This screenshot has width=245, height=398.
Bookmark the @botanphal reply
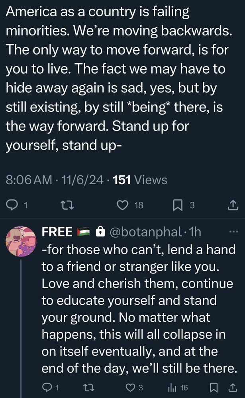[x=214, y=387]
